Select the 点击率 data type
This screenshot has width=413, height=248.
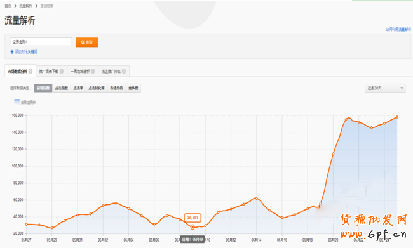pos(78,88)
